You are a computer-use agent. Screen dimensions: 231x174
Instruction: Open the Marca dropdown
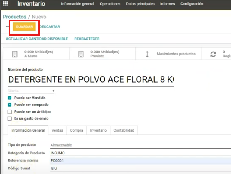click(x=31, y=91)
